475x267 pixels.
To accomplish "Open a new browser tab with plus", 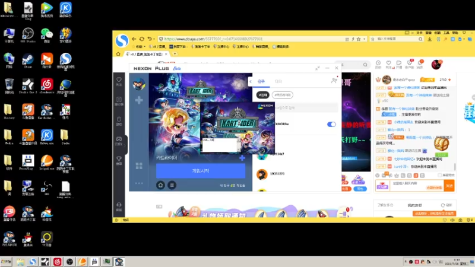I will (x=175, y=54).
